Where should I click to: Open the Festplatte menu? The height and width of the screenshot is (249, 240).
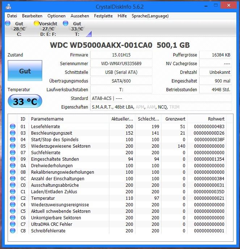coord(104,16)
